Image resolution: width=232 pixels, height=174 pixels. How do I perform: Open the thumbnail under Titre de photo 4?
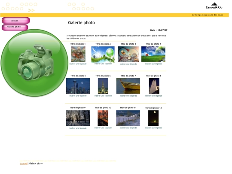[153, 54]
